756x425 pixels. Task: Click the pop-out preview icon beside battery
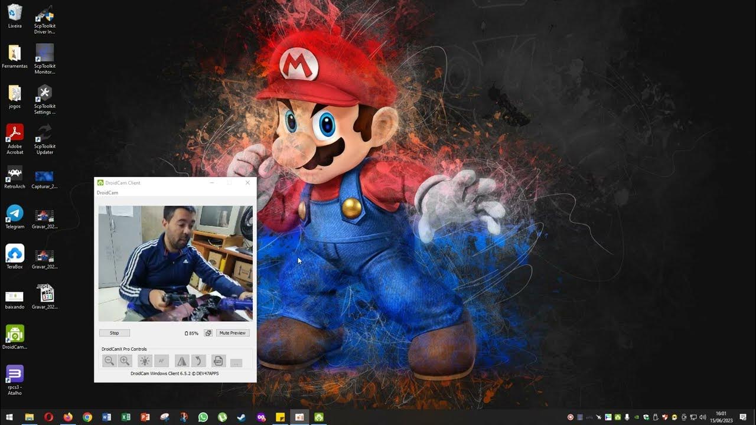(208, 333)
